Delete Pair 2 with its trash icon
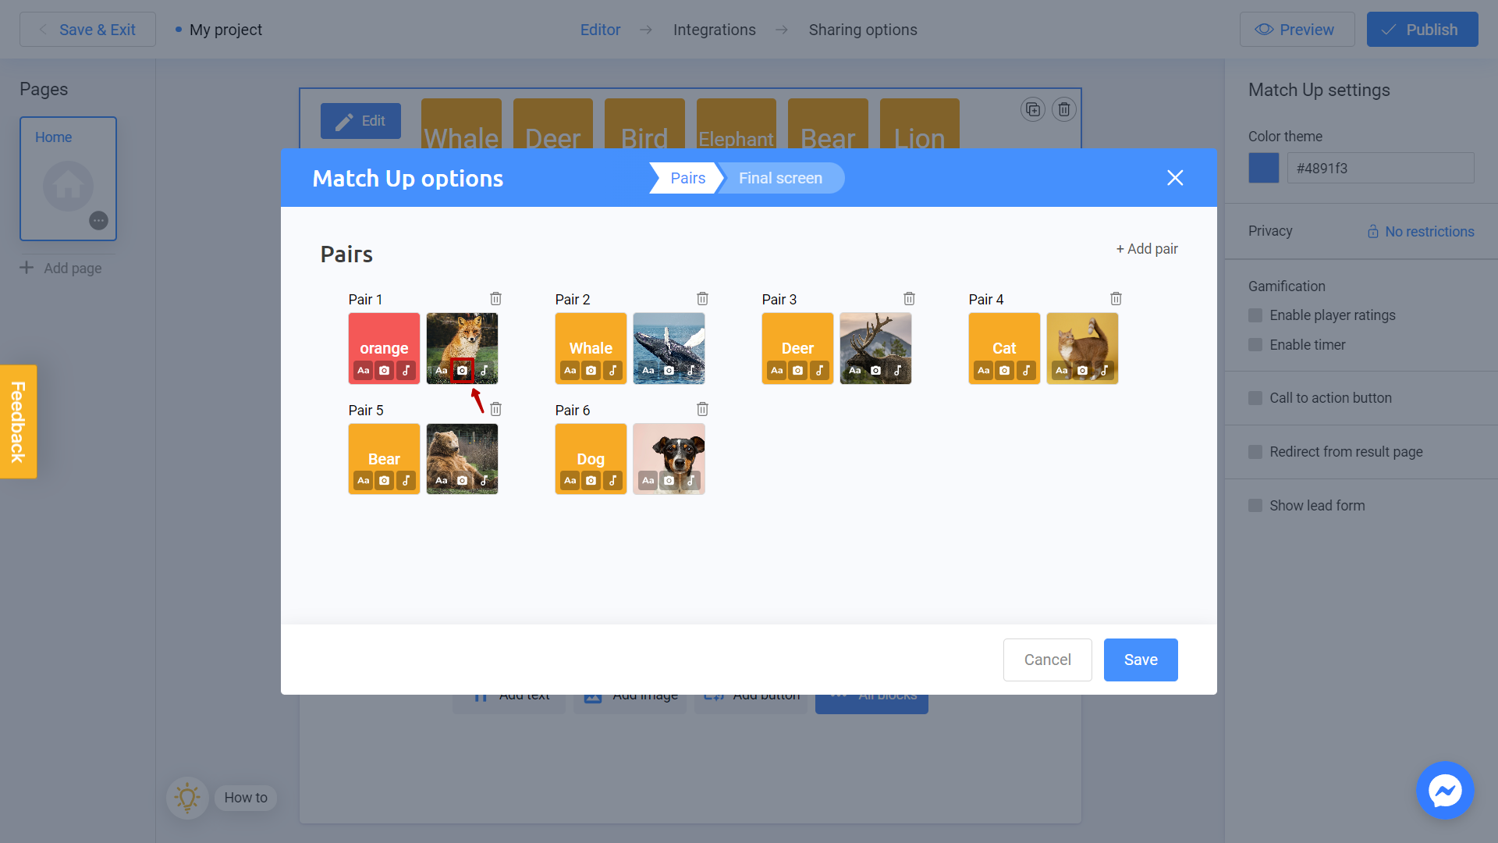The image size is (1498, 843). point(702,298)
